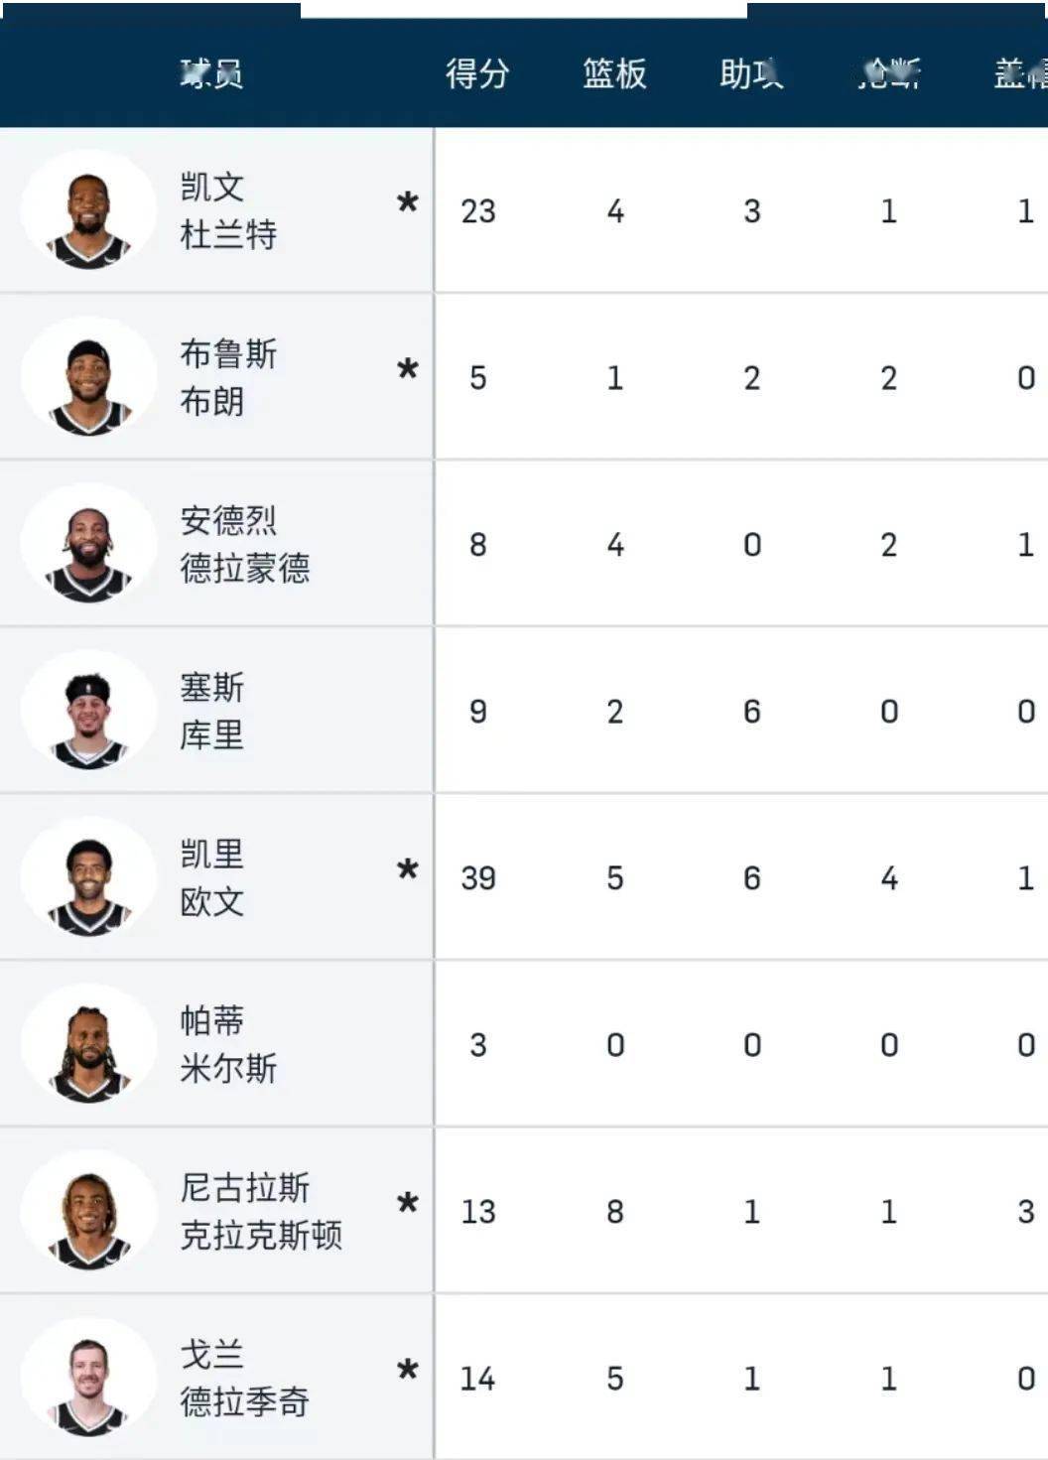Click the avatar beside 凯文 杜兰特
1048x1460 pixels.
tap(88, 210)
